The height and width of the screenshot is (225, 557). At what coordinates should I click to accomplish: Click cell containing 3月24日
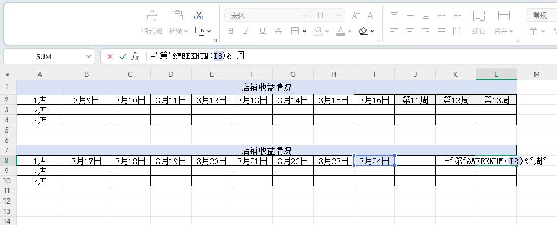pyautogui.click(x=374, y=161)
